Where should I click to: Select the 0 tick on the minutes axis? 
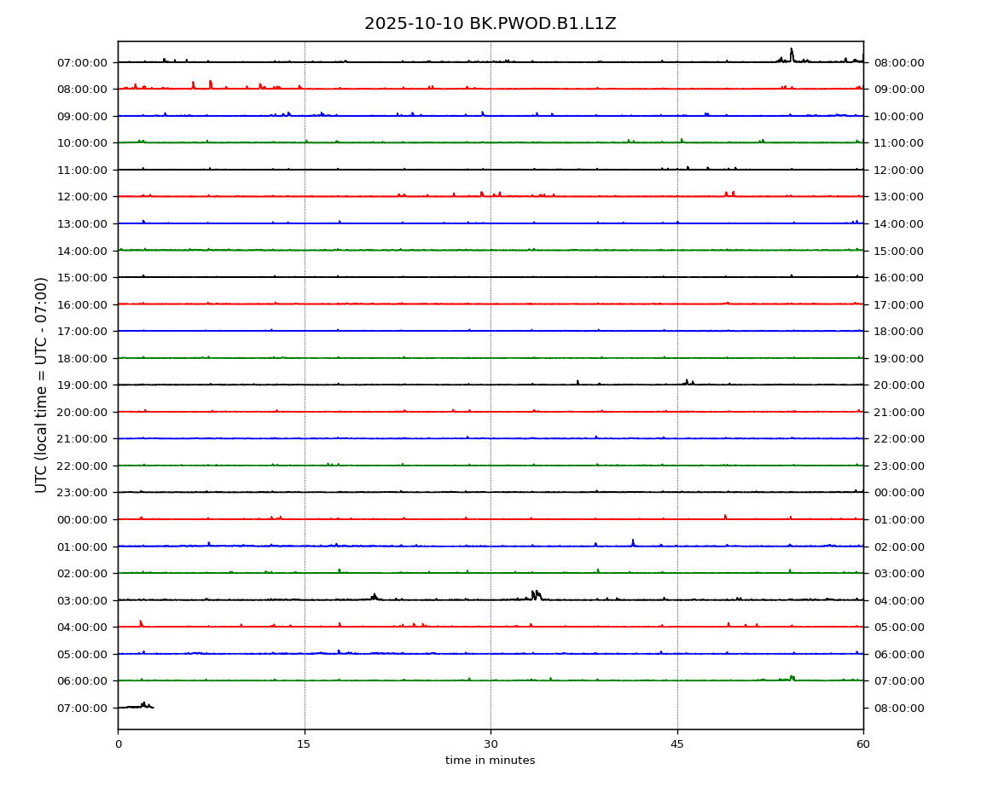[118, 743]
